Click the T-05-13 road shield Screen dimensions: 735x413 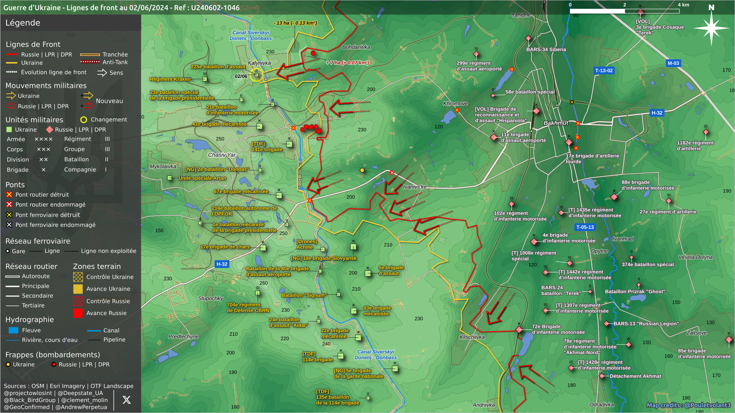[585, 227]
